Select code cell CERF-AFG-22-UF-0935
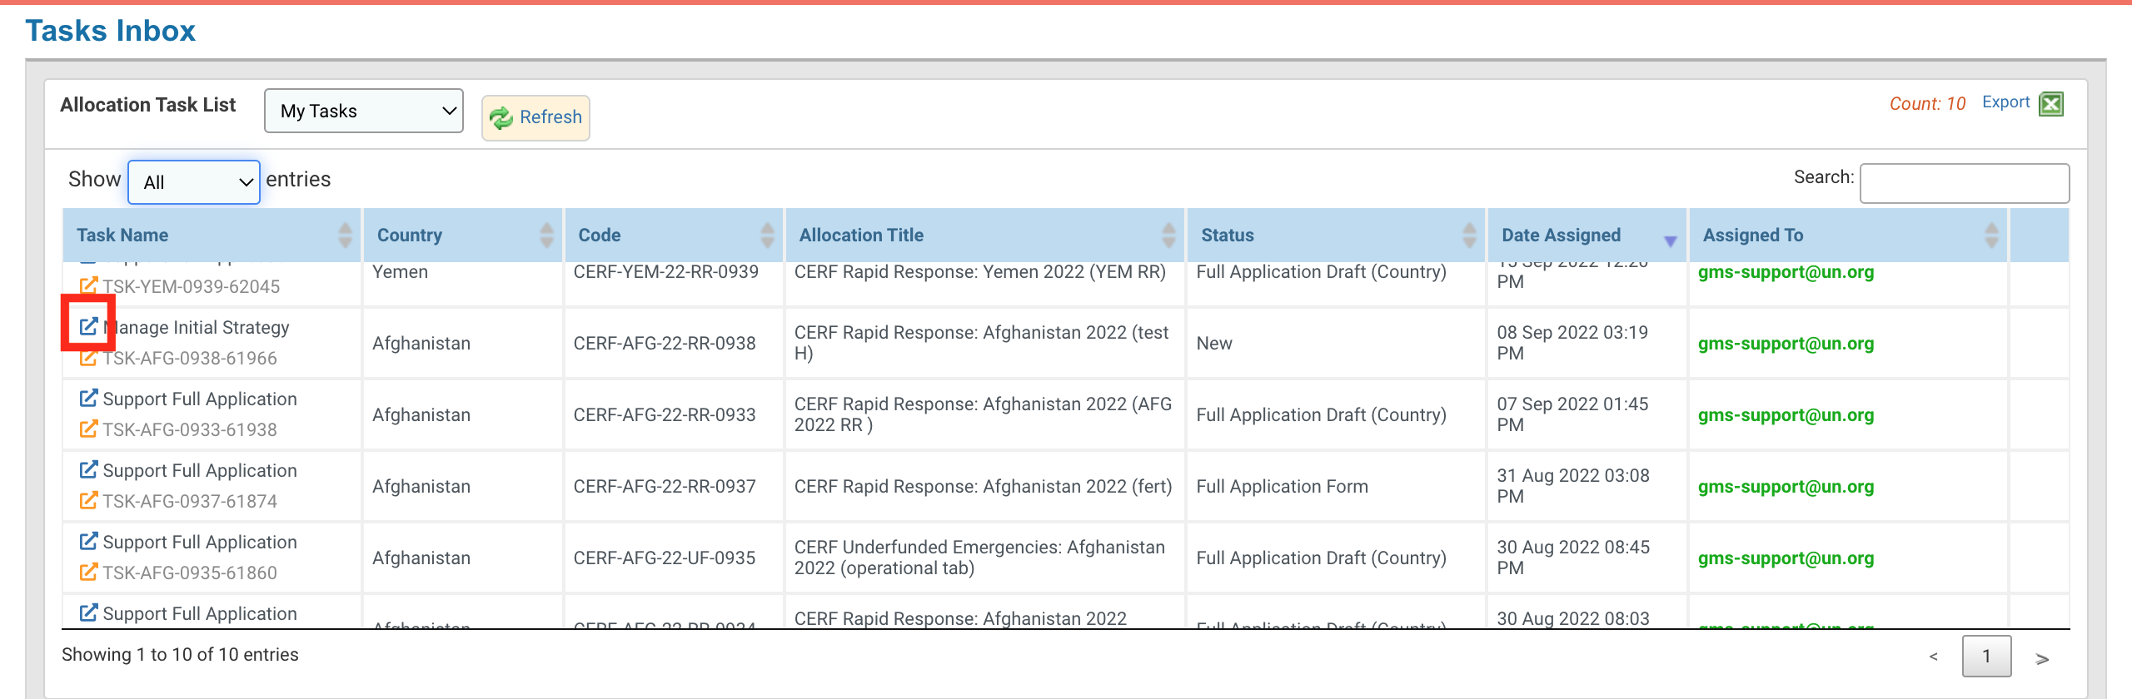2132x699 pixels. (x=665, y=558)
